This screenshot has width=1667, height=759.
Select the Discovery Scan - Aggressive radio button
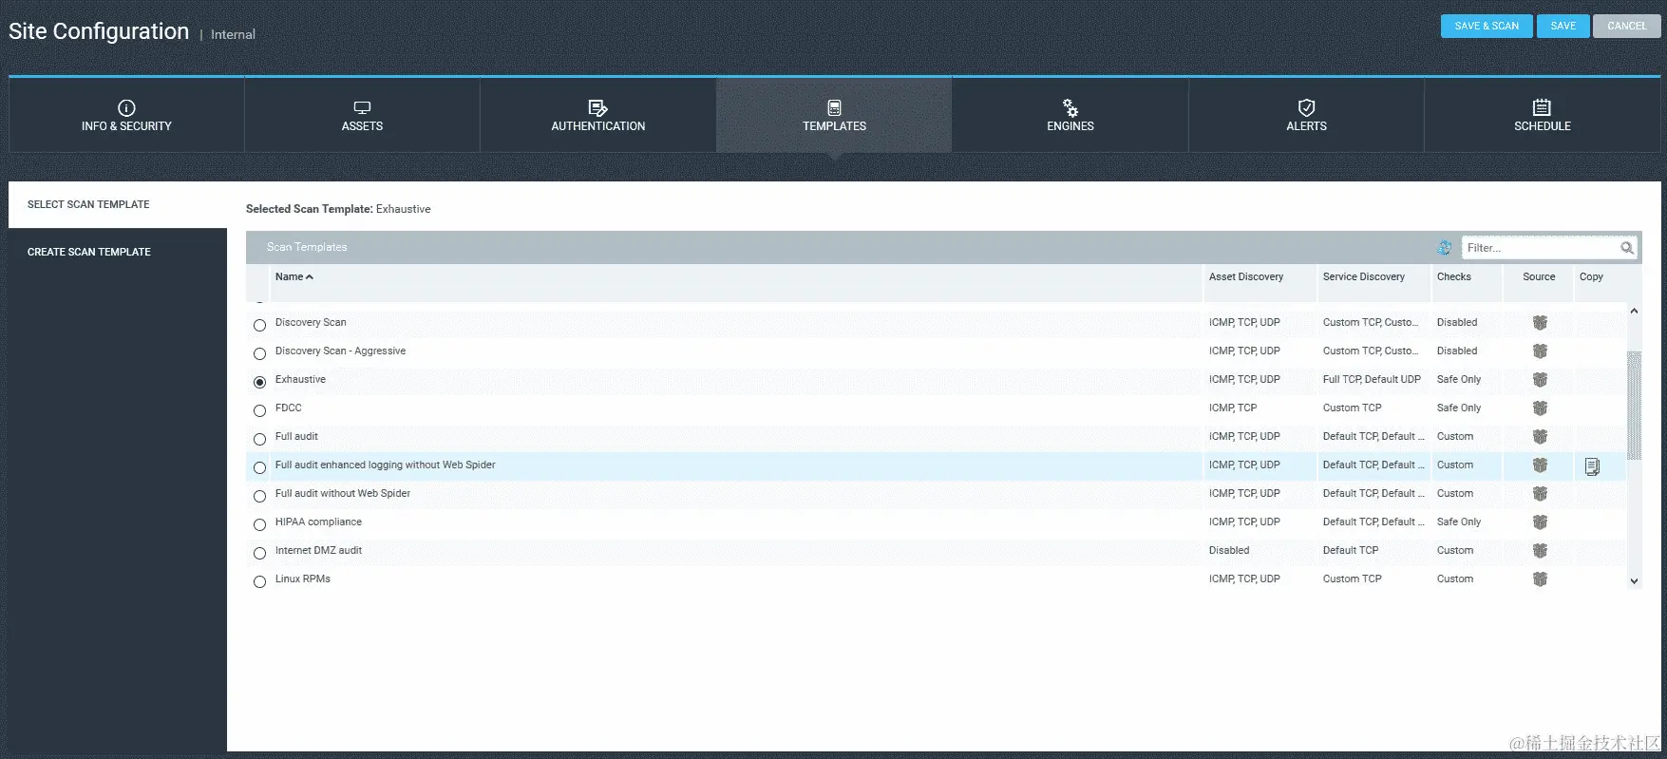coord(259,353)
